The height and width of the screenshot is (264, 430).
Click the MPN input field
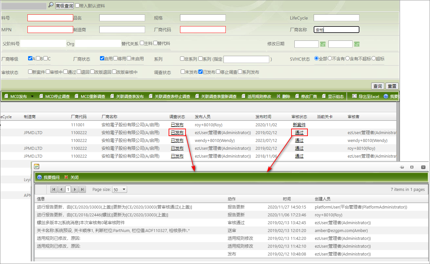[x=50, y=30]
